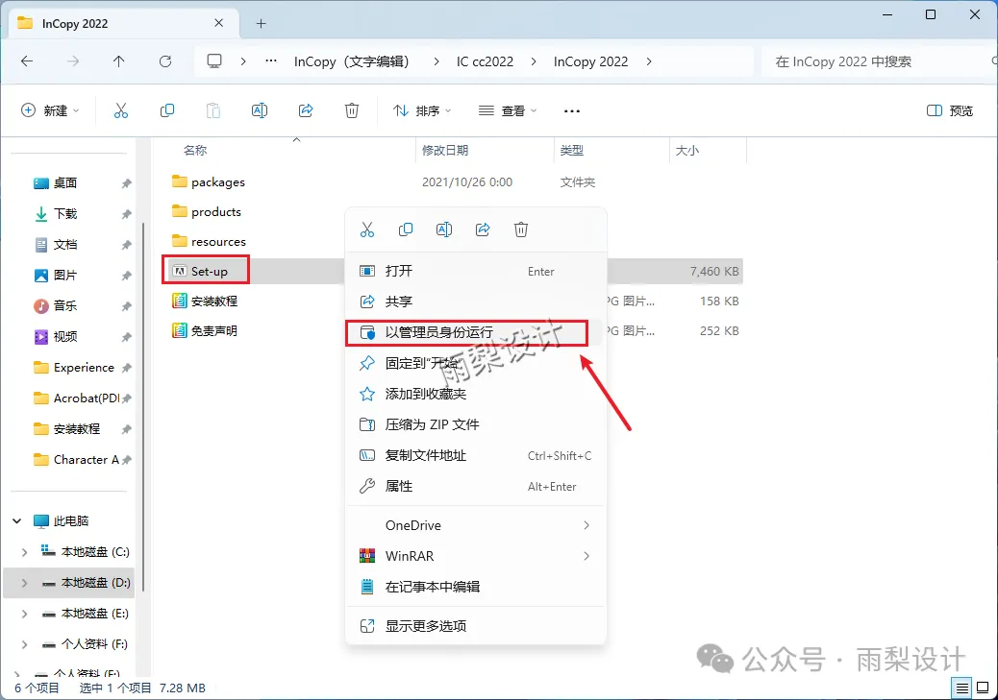Click the 类型 column header

(571, 150)
